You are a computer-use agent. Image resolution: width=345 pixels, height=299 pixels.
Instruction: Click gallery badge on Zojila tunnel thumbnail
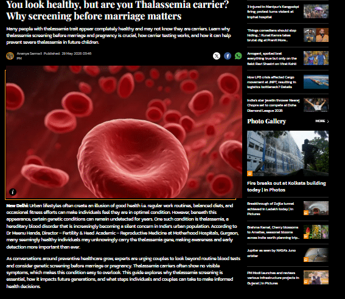(306, 213)
